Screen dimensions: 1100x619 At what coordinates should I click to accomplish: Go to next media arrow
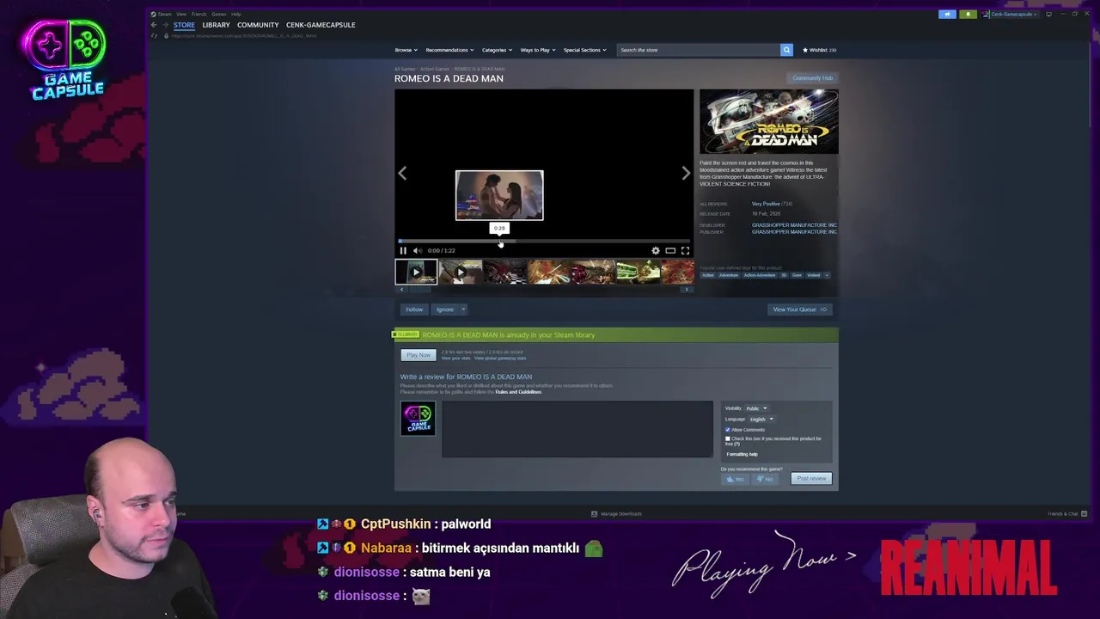coord(686,173)
